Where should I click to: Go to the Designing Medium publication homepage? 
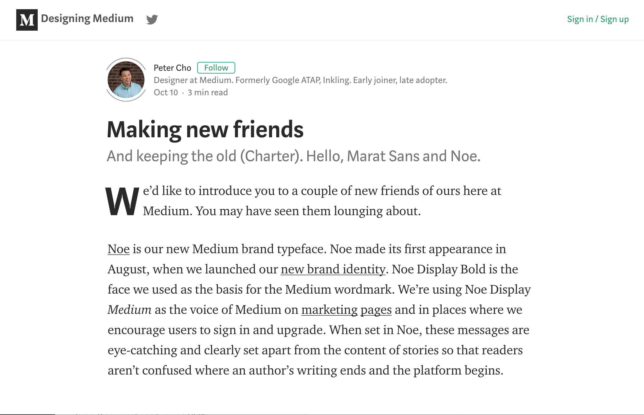[87, 18]
